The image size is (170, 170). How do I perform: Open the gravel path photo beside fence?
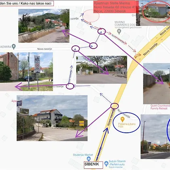tap(157, 84)
